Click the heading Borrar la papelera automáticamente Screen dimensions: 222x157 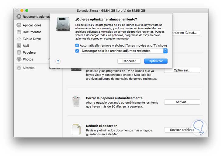tap(114, 98)
